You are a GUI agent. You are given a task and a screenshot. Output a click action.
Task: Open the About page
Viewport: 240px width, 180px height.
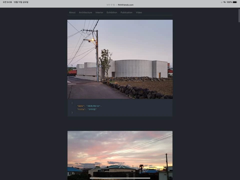pyautogui.click(x=72, y=12)
